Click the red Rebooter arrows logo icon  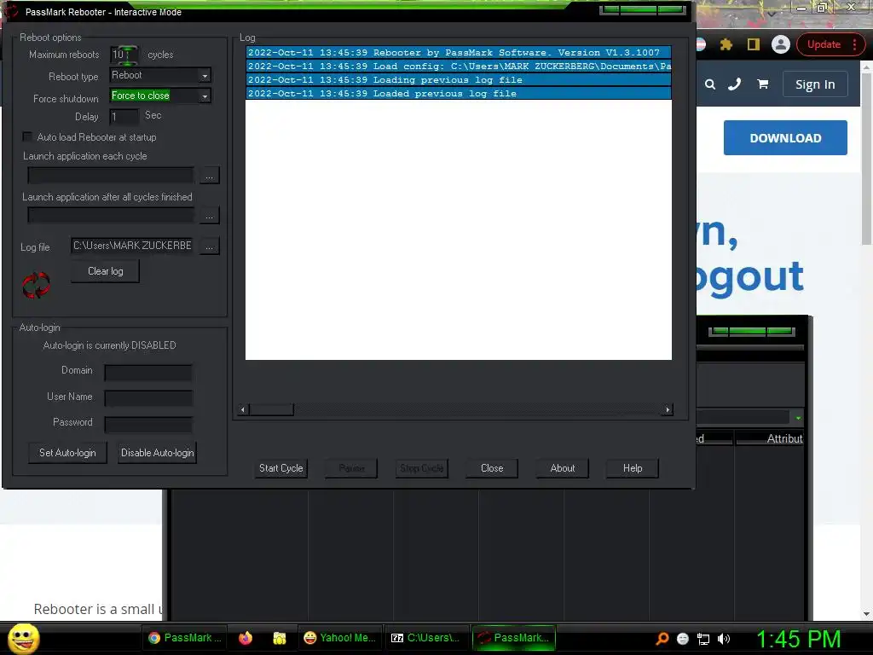tap(36, 285)
